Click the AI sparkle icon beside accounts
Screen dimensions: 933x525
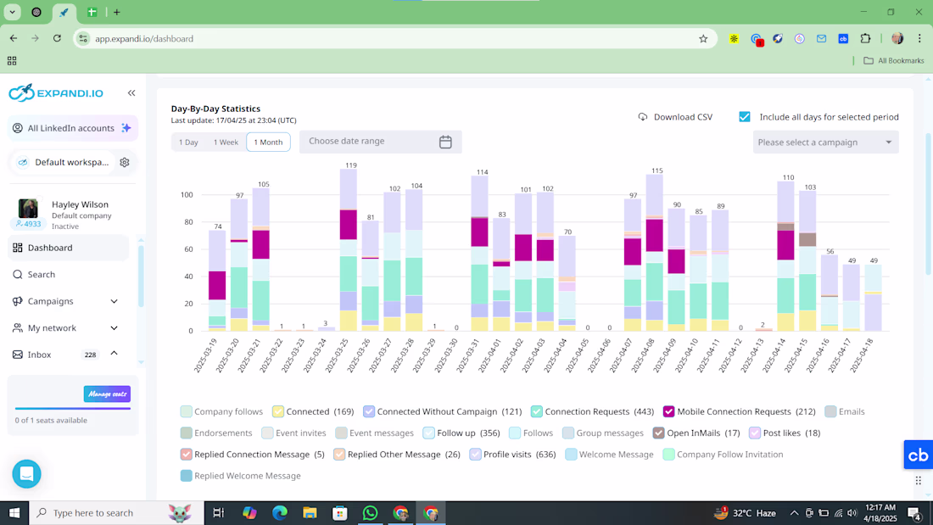tap(126, 128)
